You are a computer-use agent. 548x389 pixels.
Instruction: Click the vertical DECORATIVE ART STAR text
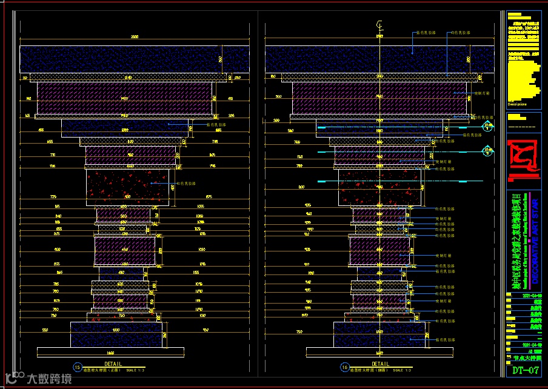[x=535, y=241]
